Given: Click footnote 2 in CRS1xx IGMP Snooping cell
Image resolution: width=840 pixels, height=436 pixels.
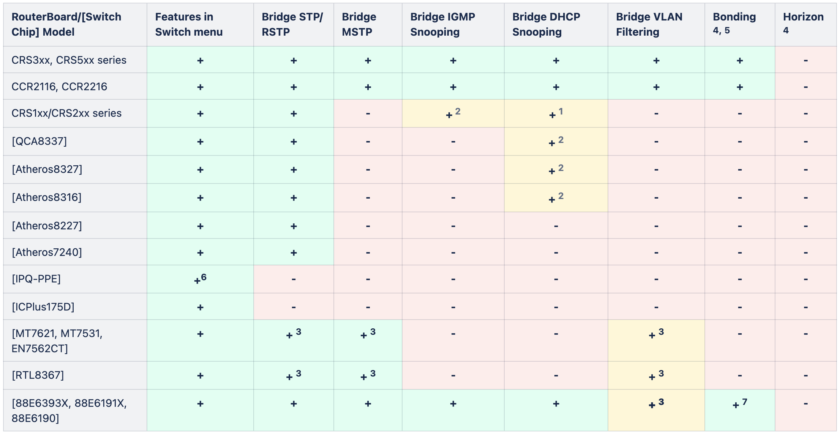Looking at the screenshot, I should click(x=458, y=111).
